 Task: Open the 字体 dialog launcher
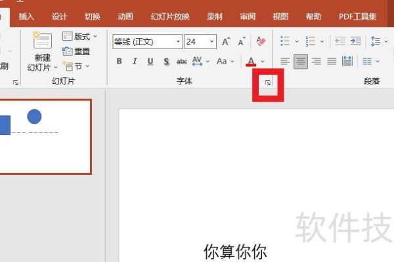[x=268, y=83]
